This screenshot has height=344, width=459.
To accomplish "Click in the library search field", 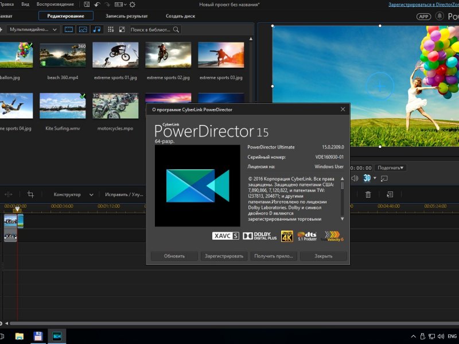I will (x=151, y=30).
